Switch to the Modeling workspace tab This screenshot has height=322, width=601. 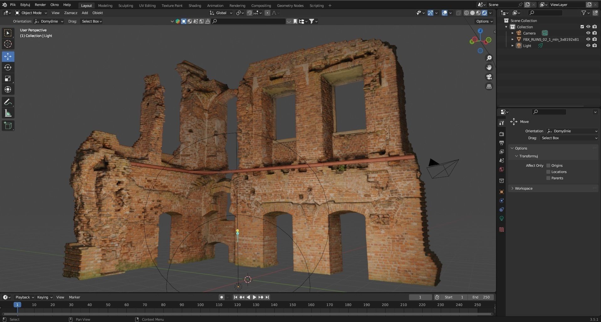pyautogui.click(x=105, y=6)
